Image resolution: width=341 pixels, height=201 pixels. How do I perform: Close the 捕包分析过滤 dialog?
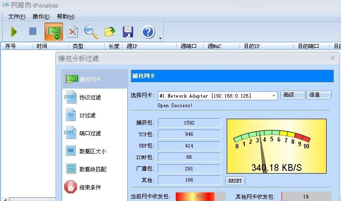click(332, 58)
